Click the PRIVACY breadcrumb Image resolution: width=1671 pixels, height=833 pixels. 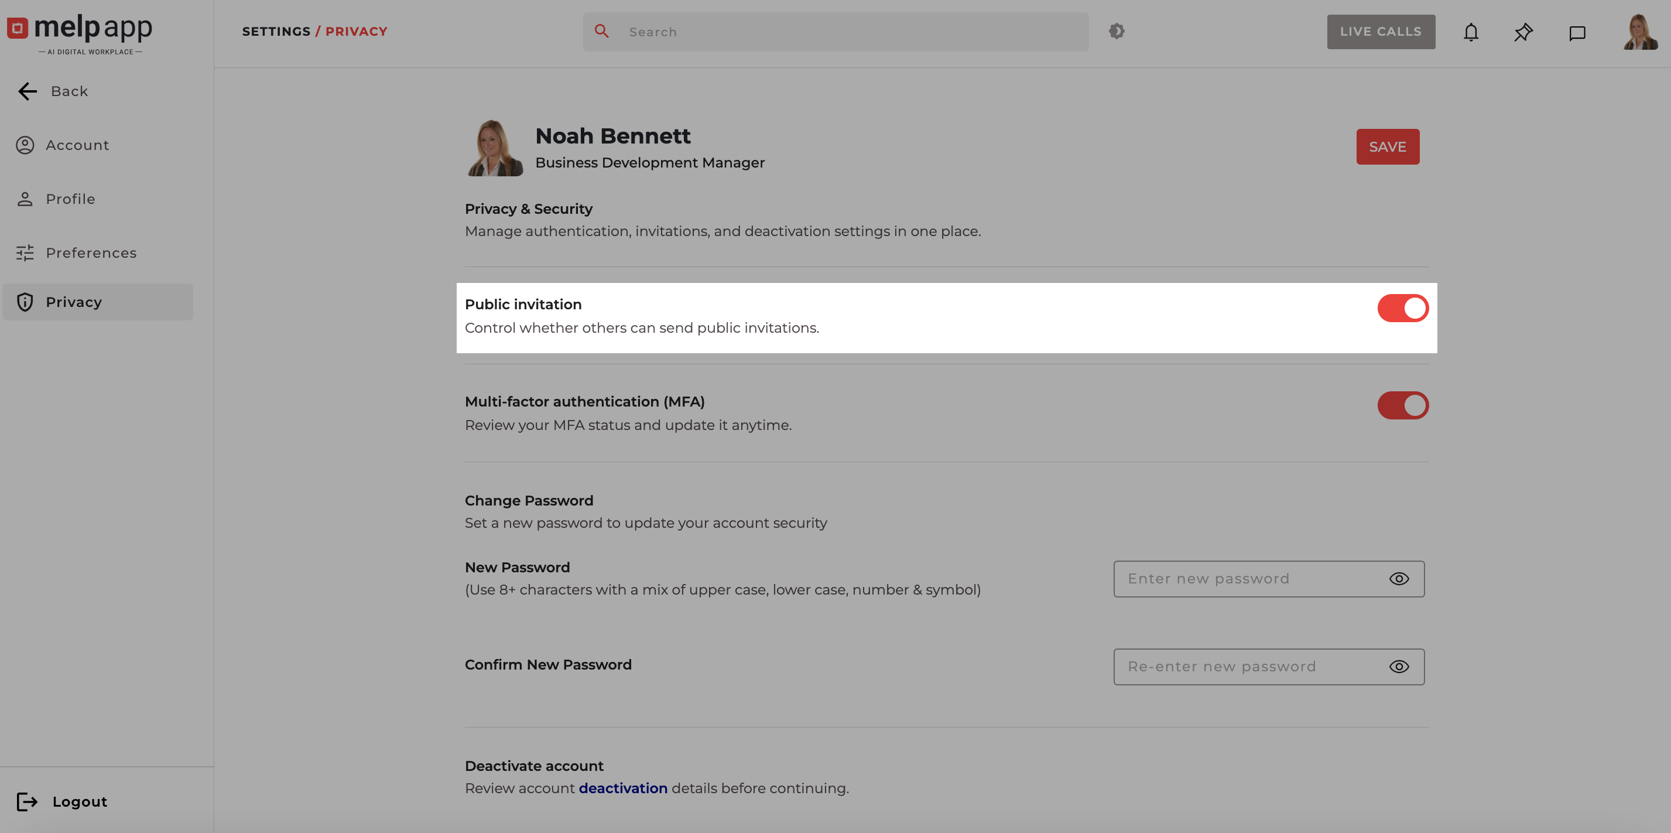pos(356,31)
